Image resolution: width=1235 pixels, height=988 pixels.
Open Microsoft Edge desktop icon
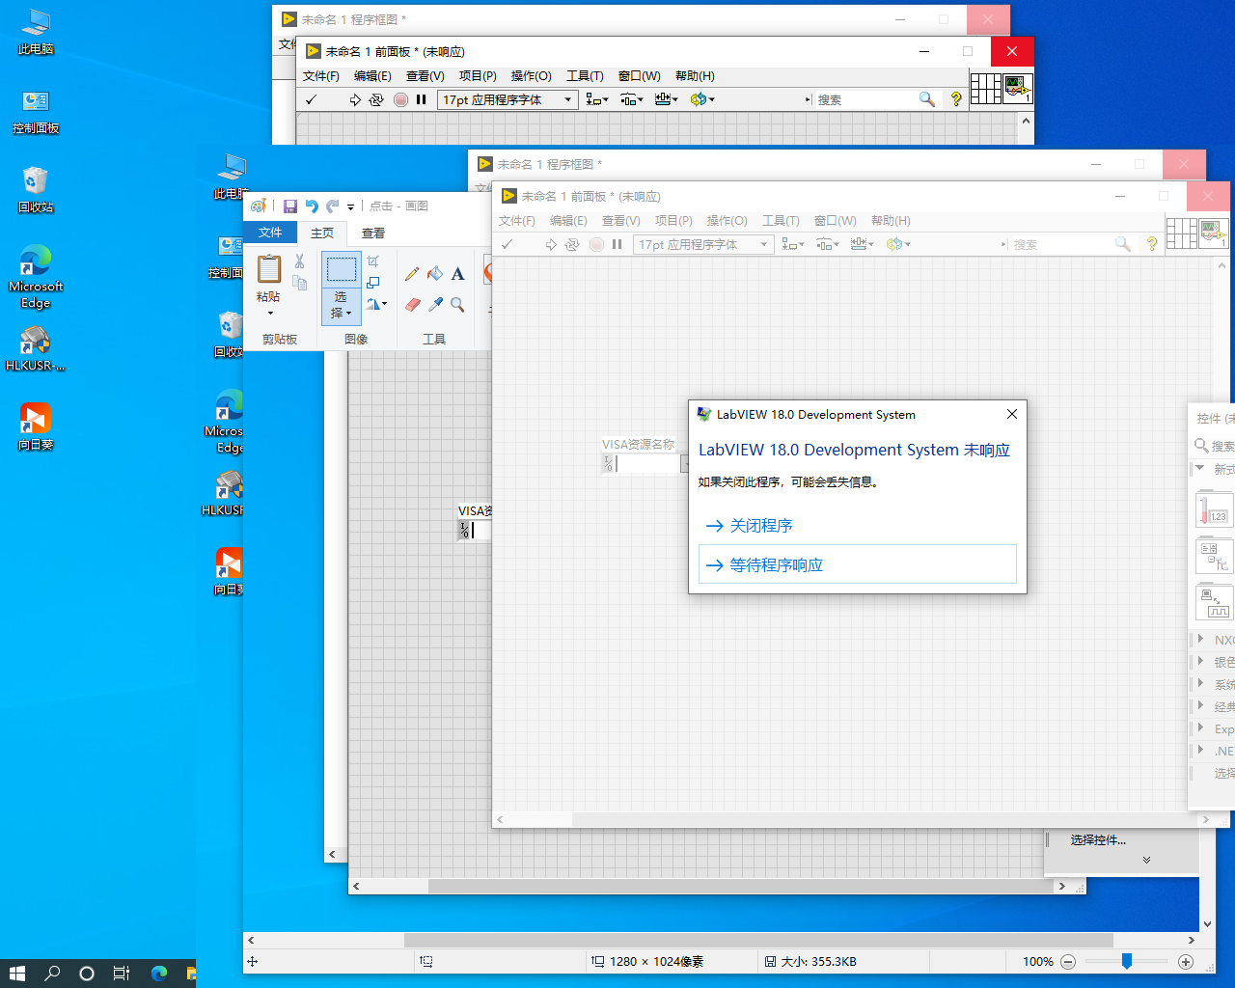point(36,276)
